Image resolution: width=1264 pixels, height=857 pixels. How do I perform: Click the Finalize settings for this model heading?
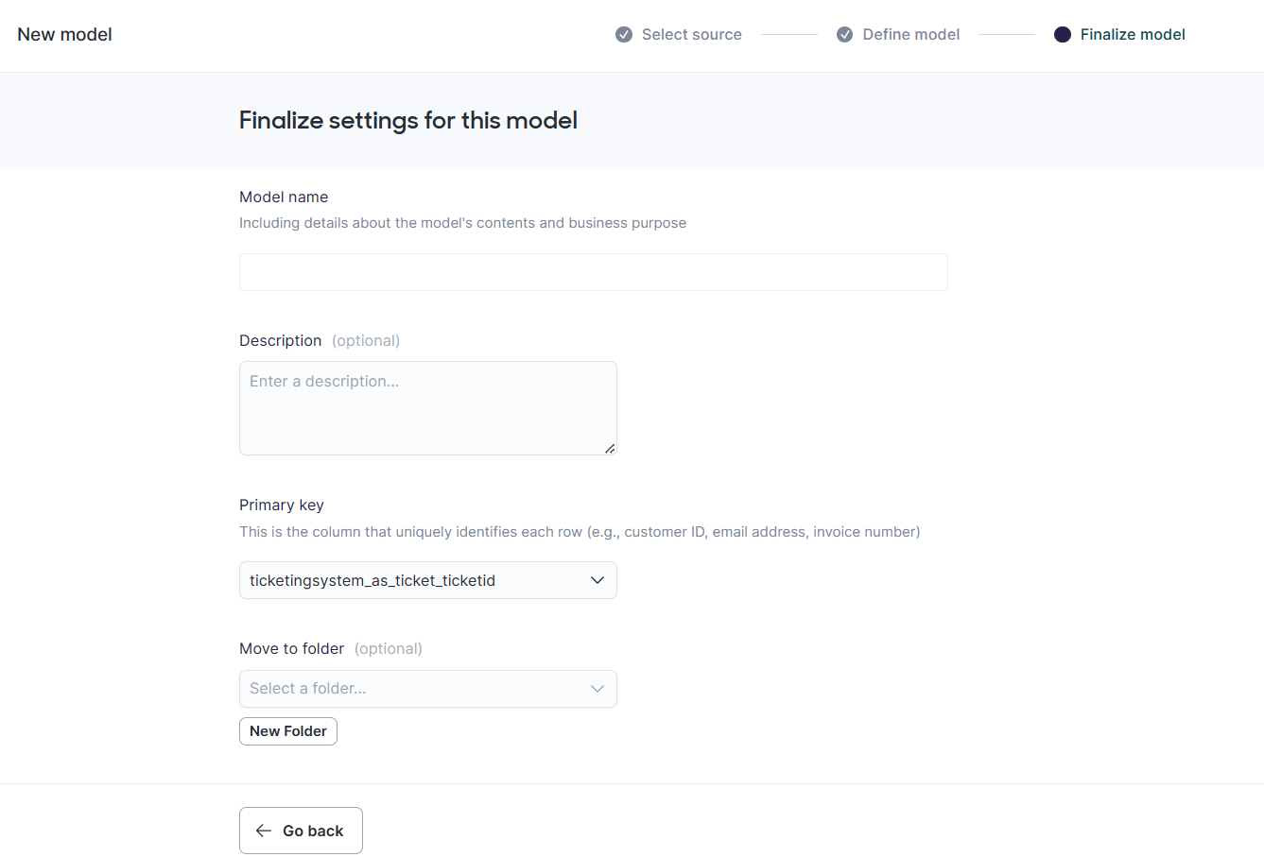click(x=407, y=121)
